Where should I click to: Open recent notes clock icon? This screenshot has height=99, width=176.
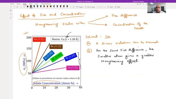tap(11, 18)
